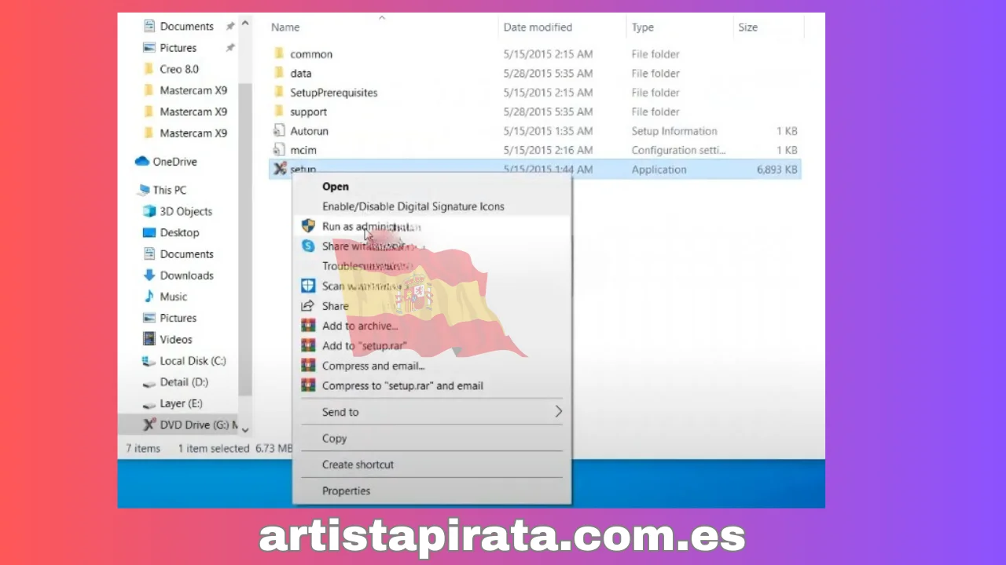Screen dimensions: 1006x565
Task: Click the Local Disk (C:) drive icon
Action: point(149,361)
